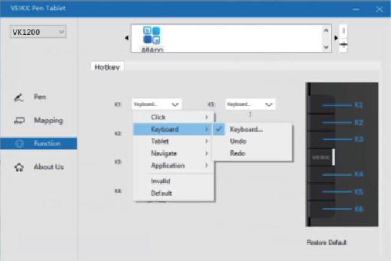The width and height of the screenshot is (391, 261).
Task: Expand the Application submenu
Action: [x=173, y=165]
